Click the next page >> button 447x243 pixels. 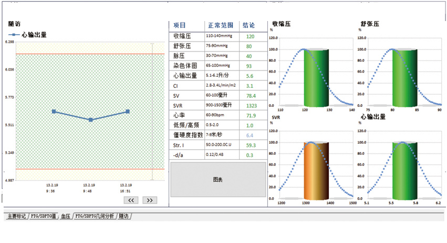149,200
